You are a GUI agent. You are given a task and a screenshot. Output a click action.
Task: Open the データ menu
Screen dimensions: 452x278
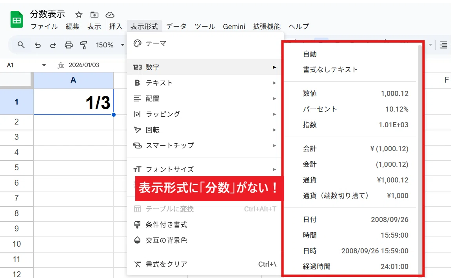coord(176,27)
